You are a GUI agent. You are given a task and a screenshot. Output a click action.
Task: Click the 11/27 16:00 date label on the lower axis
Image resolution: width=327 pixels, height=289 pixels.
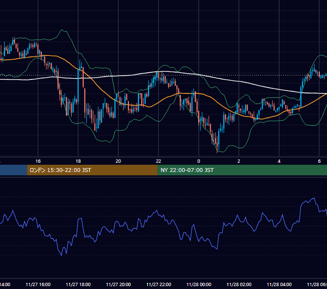(38, 284)
